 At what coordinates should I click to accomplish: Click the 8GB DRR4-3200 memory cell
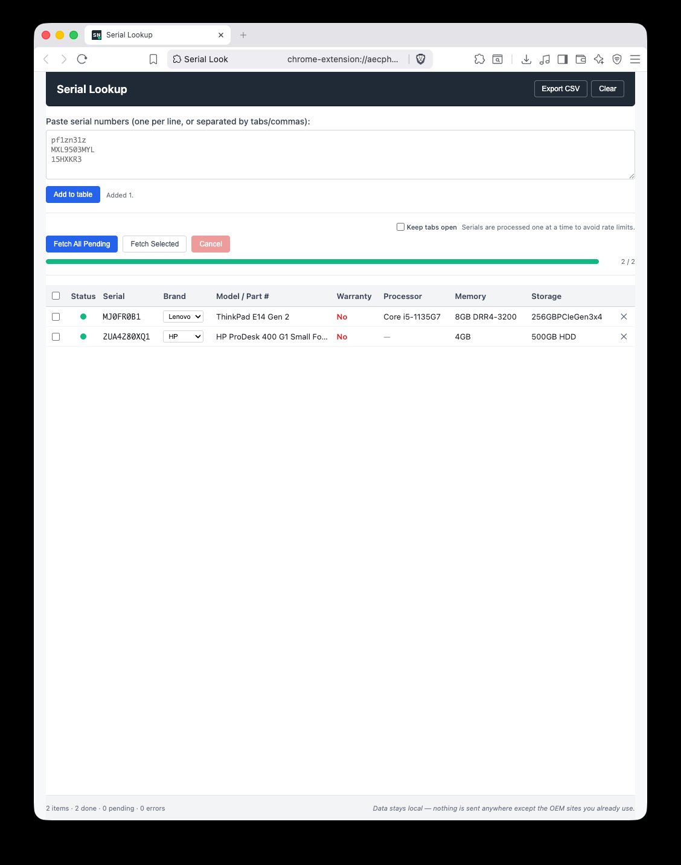point(485,317)
